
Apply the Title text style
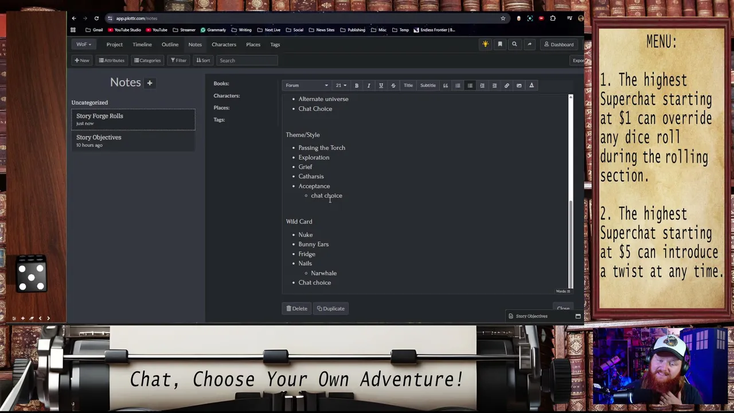[408, 85]
